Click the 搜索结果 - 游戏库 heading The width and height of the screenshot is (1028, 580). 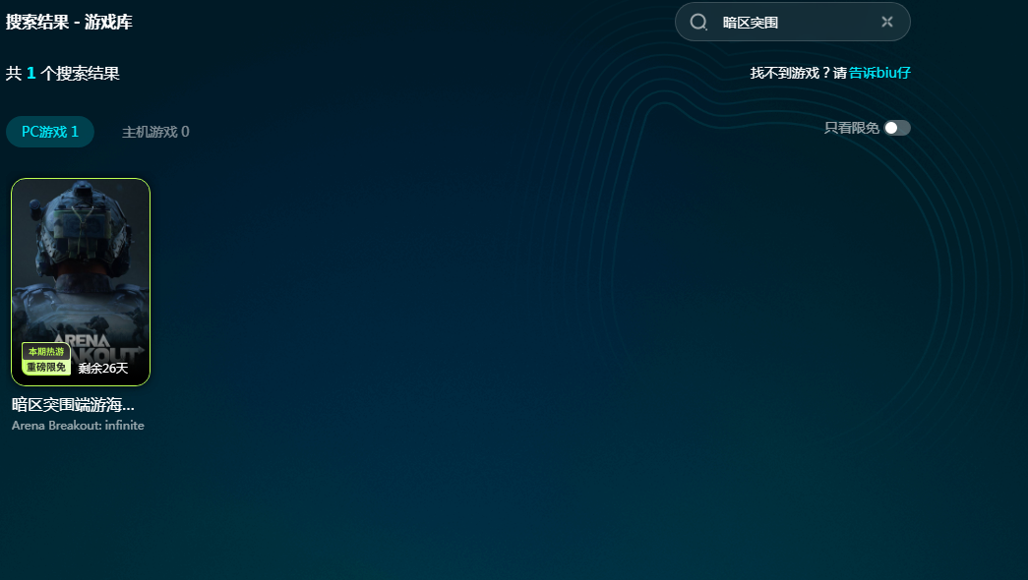[x=69, y=22]
